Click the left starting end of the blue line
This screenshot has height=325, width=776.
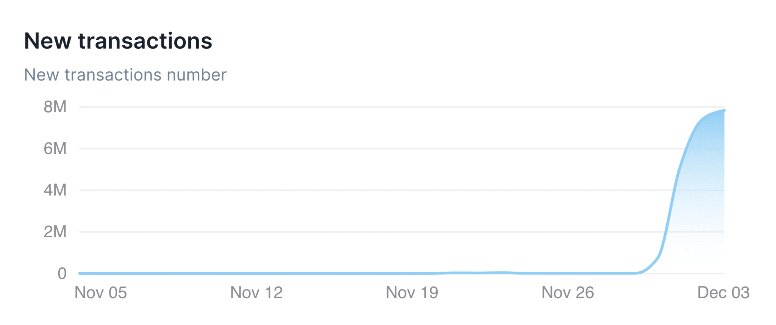[80, 273]
